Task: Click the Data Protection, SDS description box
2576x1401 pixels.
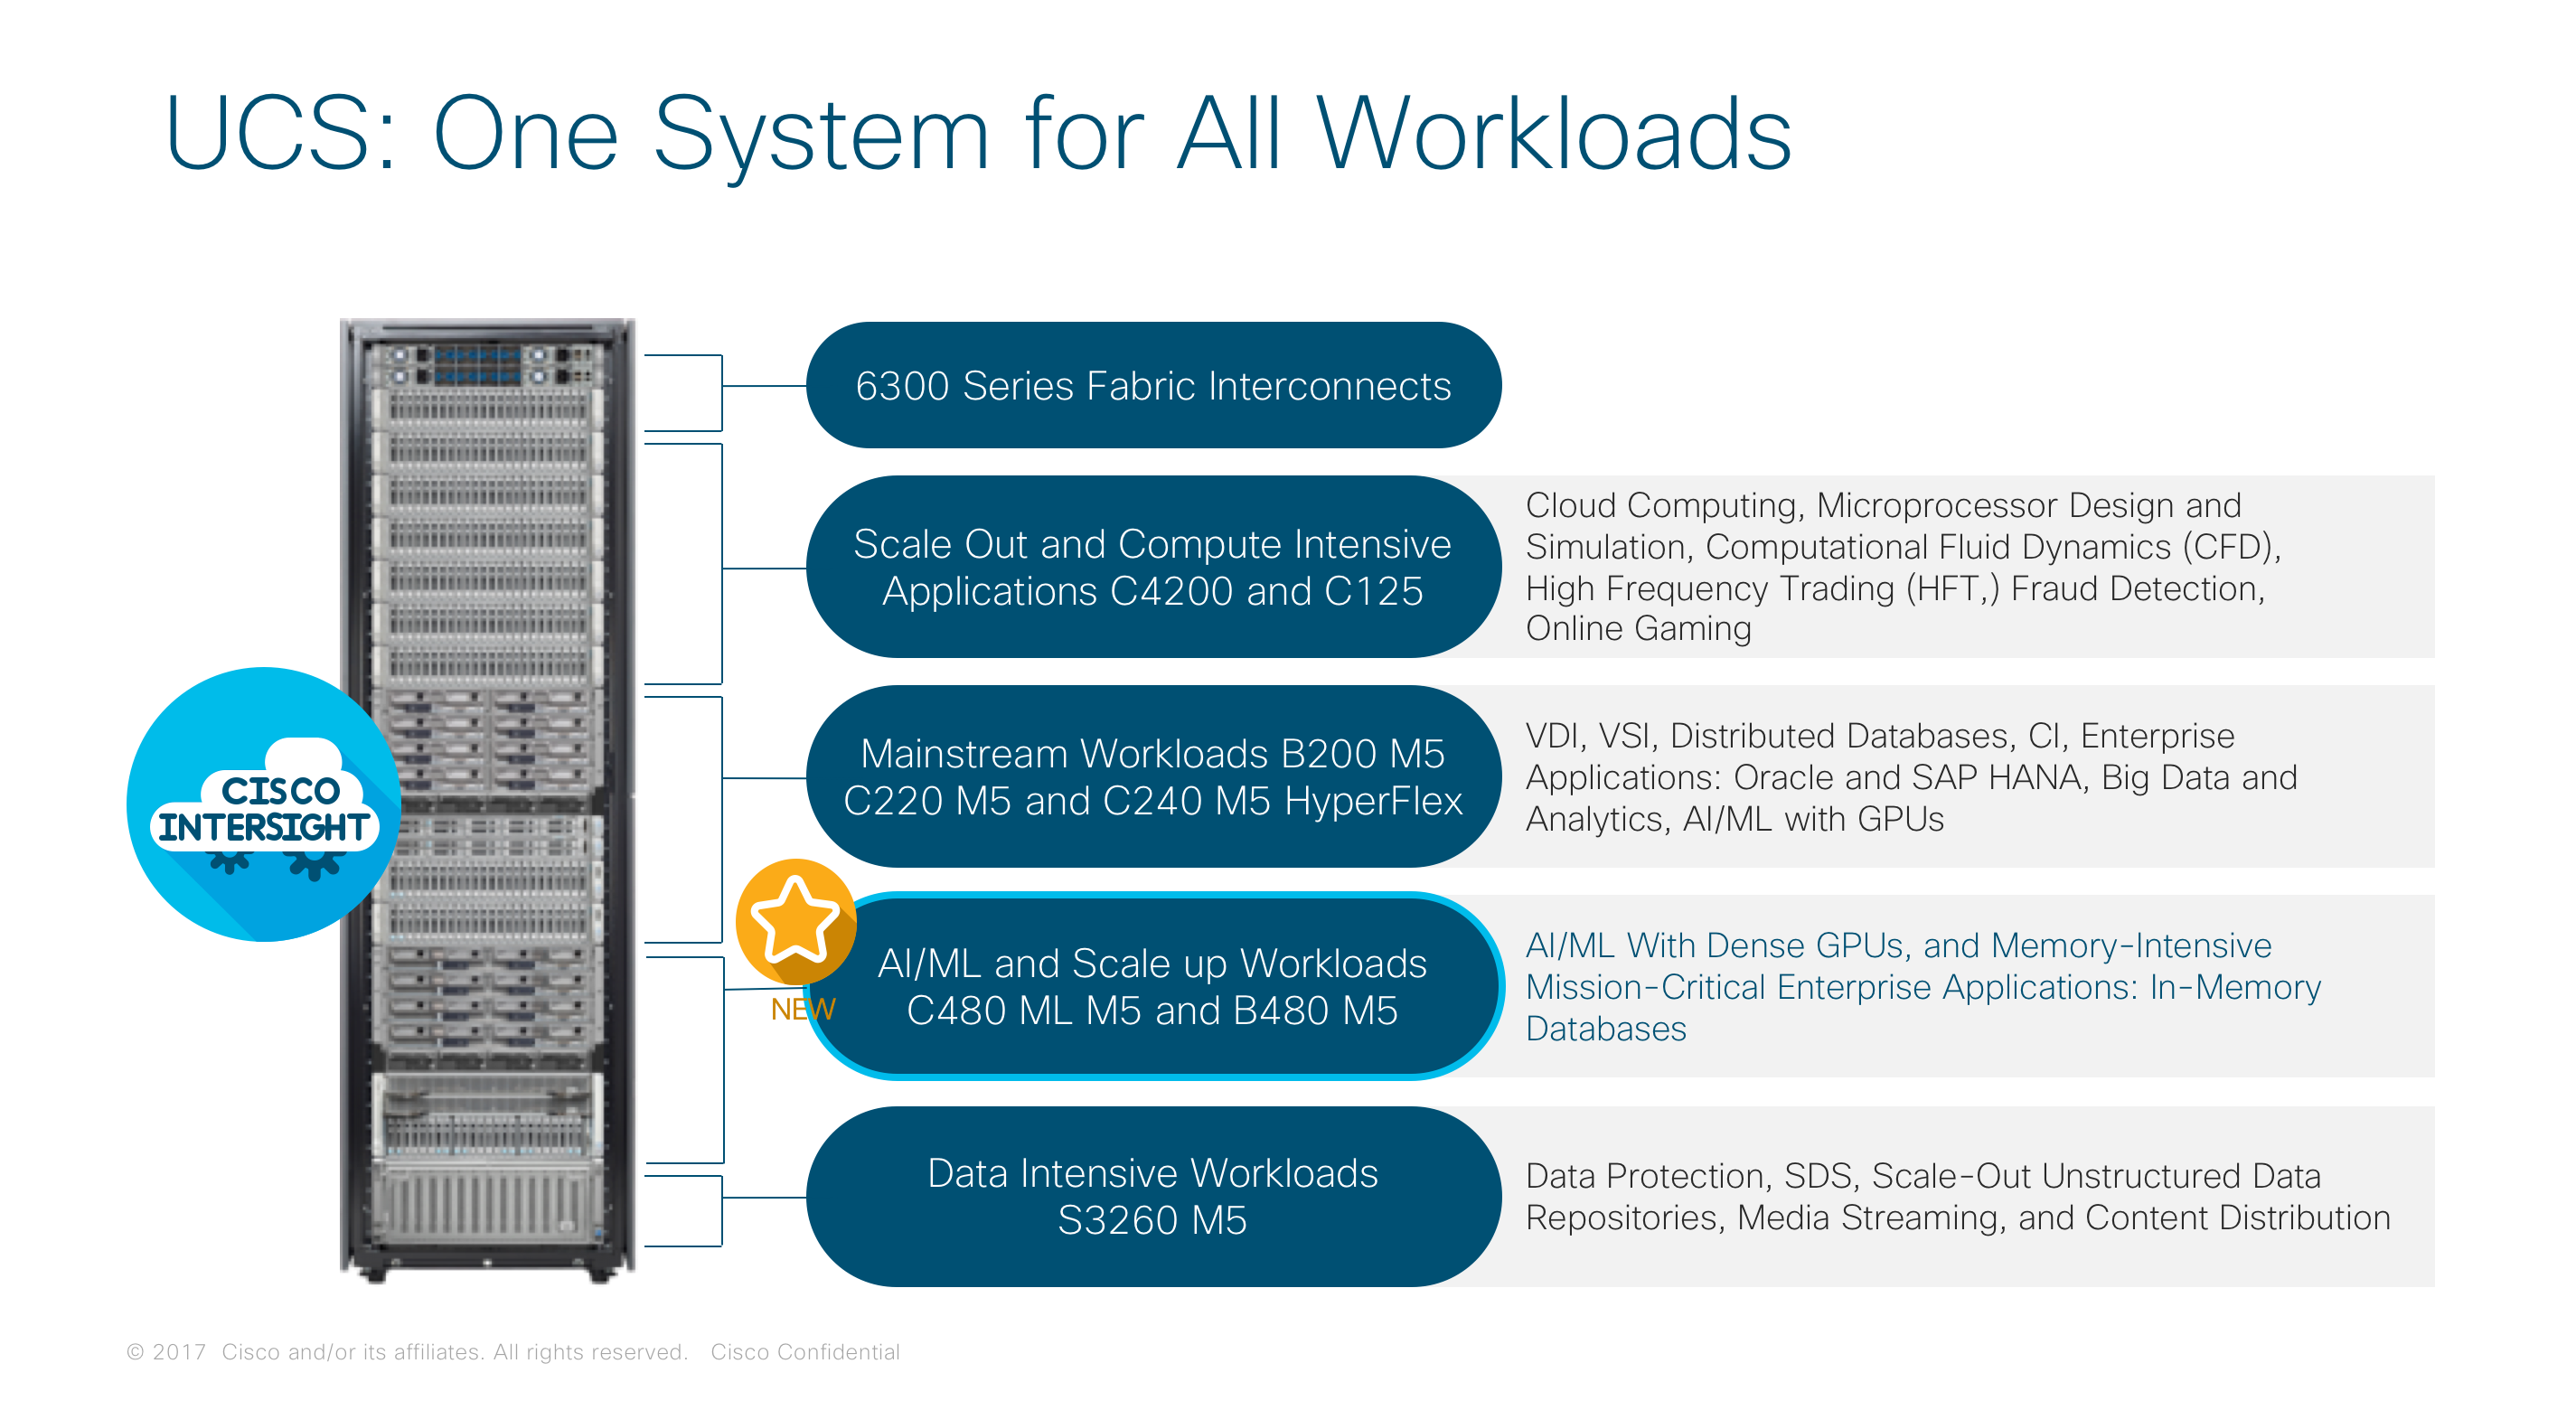Action: [x=1960, y=1196]
